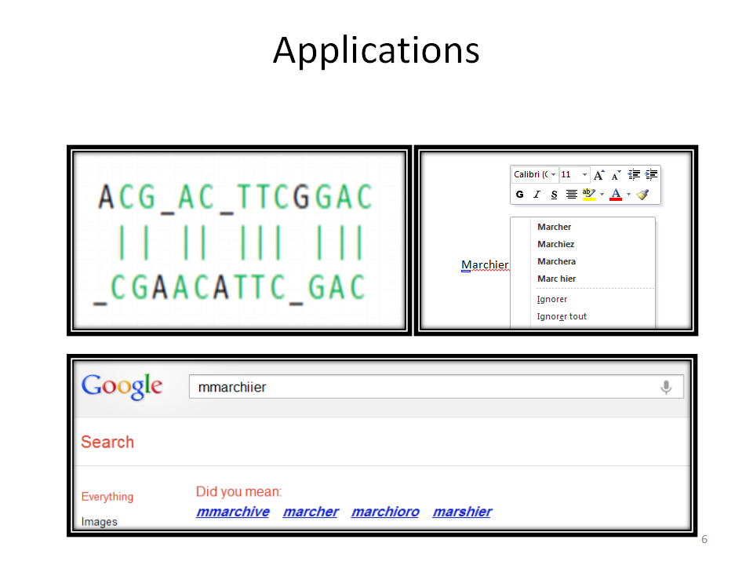This screenshot has height=565, width=753.
Task: Toggle underline with the S button
Action: point(554,195)
